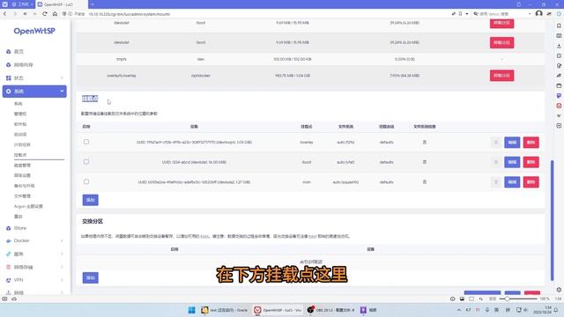Screen dimensions: 564x317
Task: Expand the 状态 sidebar menu
Action: (34, 78)
